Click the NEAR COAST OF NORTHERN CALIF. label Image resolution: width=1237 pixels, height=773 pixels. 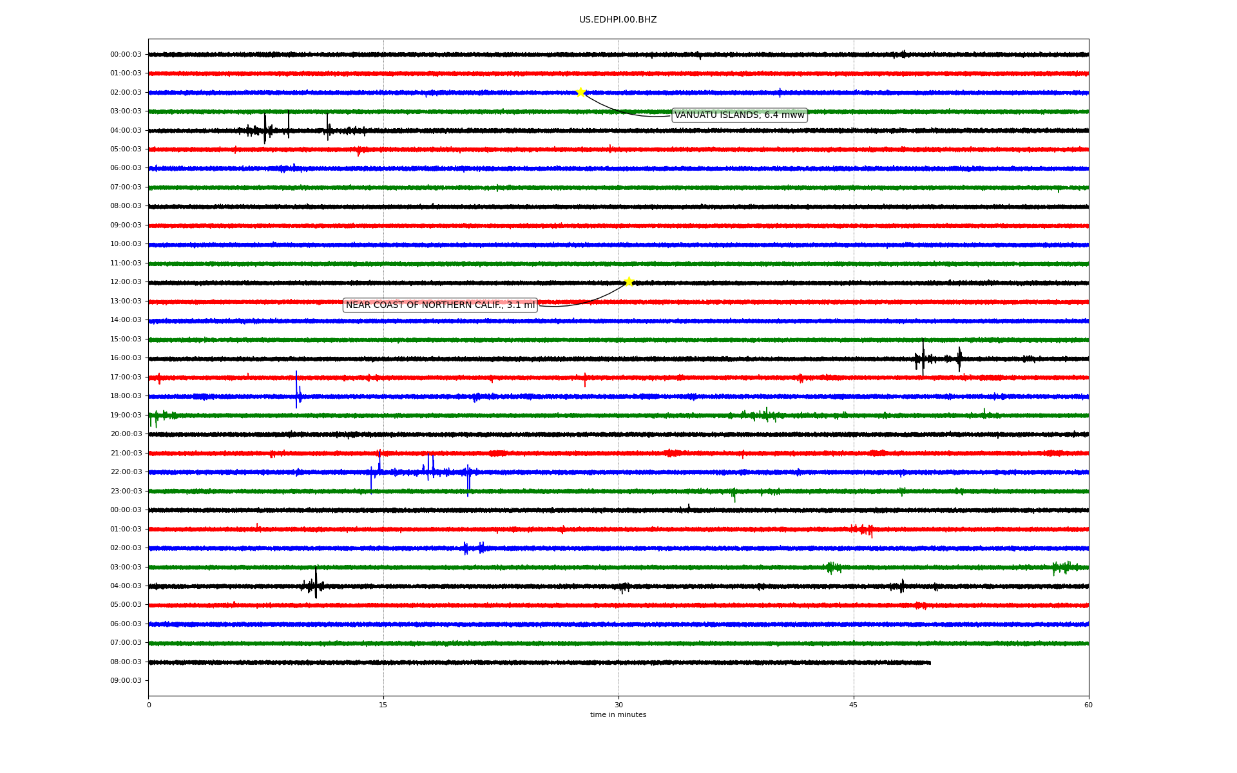(440, 305)
